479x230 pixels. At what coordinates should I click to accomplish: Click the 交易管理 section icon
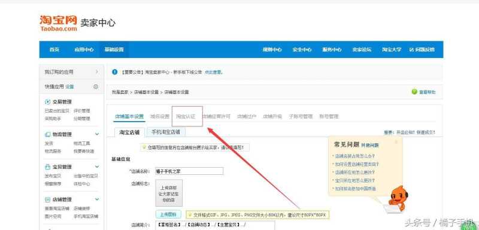tap(47, 102)
